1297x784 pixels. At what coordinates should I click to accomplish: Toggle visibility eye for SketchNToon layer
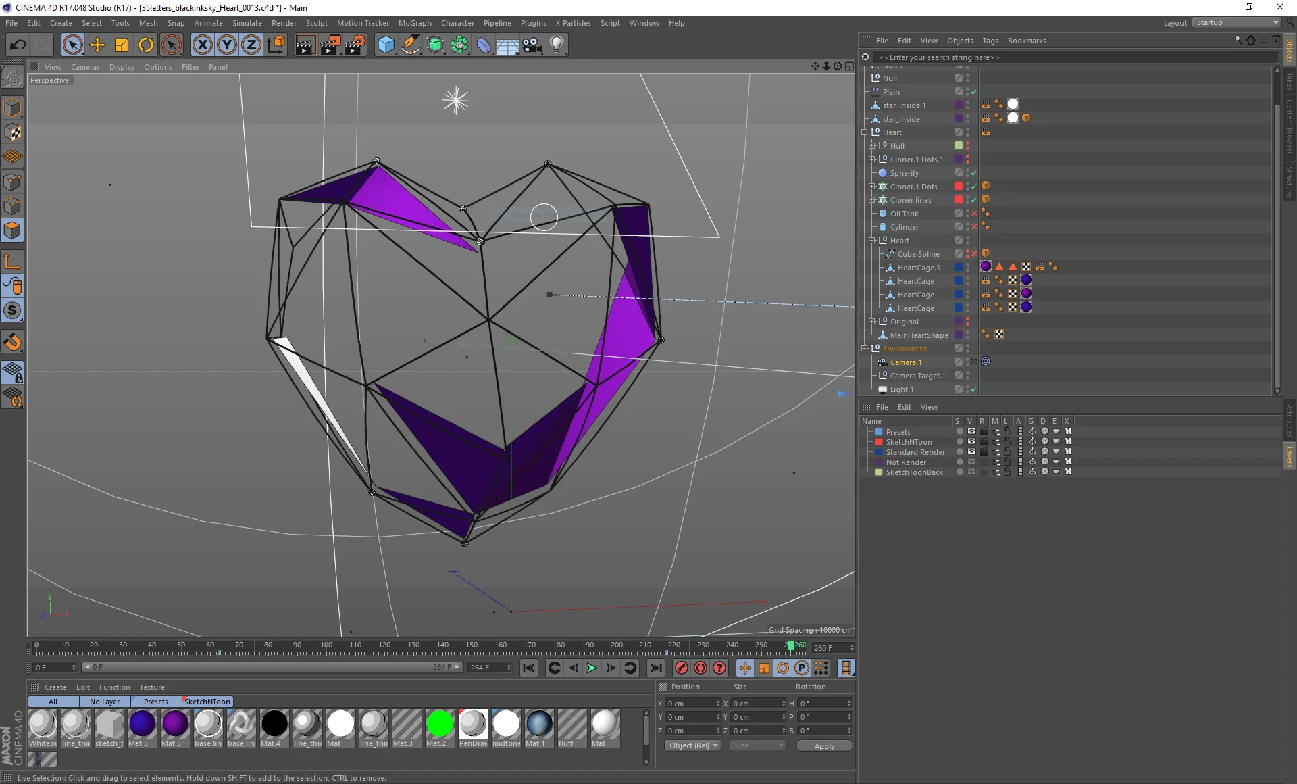click(x=971, y=441)
